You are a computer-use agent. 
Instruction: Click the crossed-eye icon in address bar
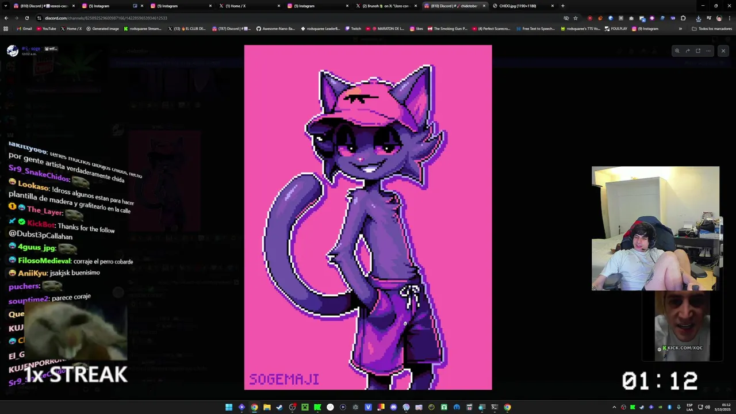click(x=566, y=18)
